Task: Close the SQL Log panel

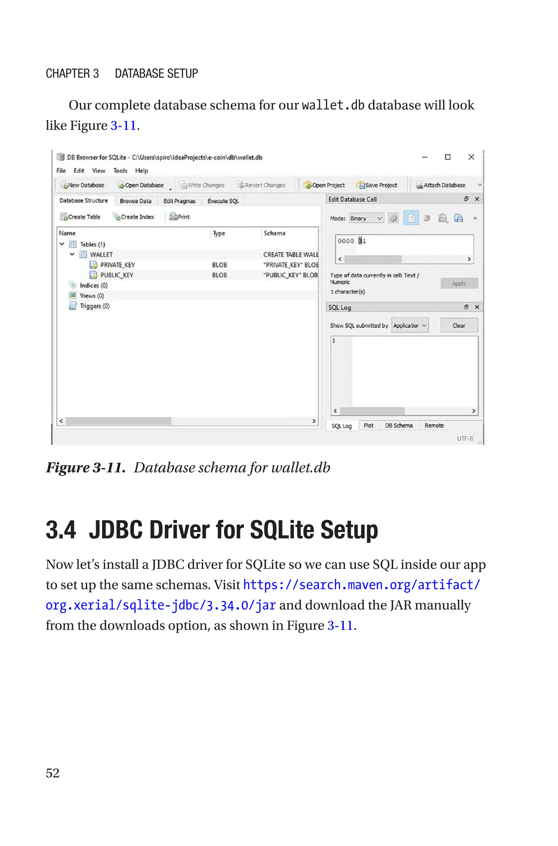Action: pos(477,307)
